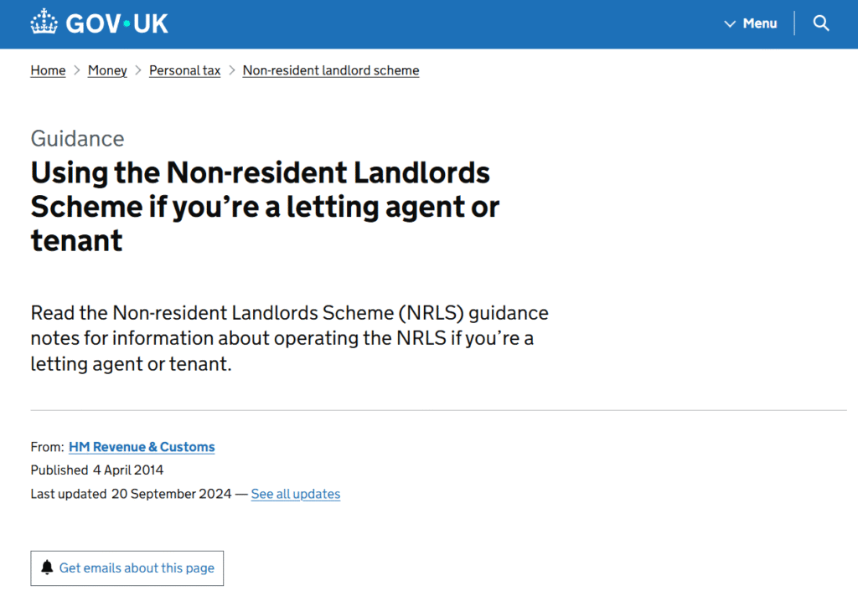The width and height of the screenshot is (858, 601).
Task: Click the magnifying glass to search
Action: tap(820, 23)
